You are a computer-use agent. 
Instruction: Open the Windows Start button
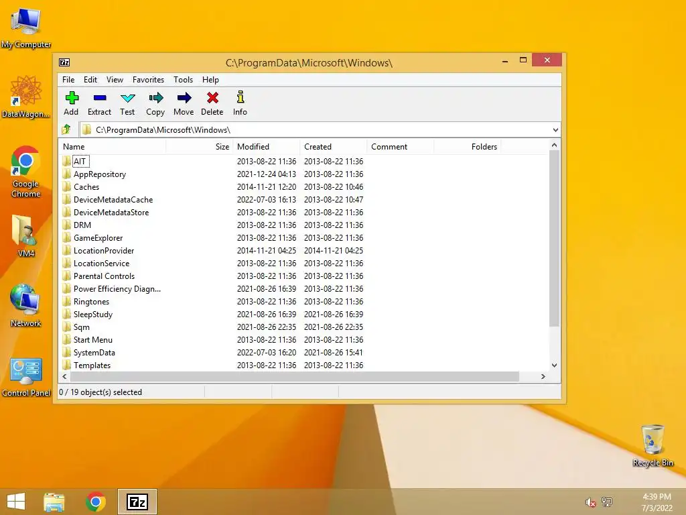click(x=16, y=502)
